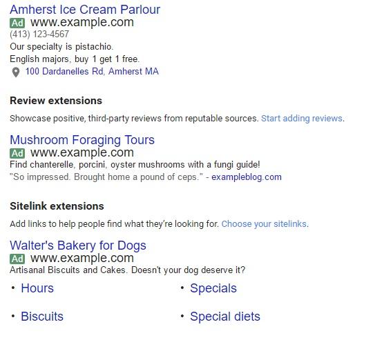Click the Ad badge under Mushroom Foraging Tours
The width and height of the screenshot is (384, 340).
pos(17,154)
